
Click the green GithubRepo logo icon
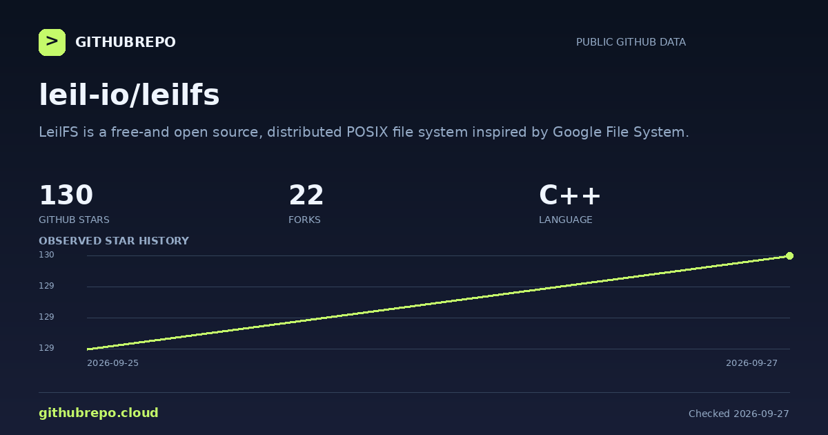[x=52, y=42]
